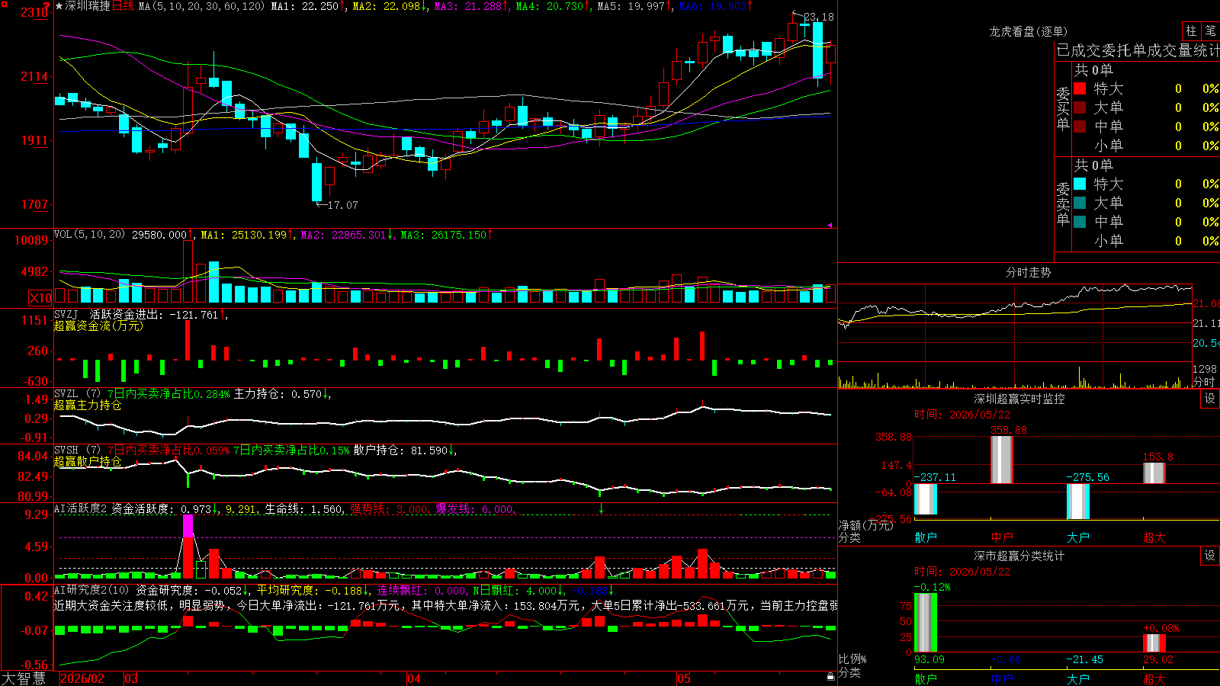Click the magenta arrow marker at the K-line chart edge

[x=830, y=225]
